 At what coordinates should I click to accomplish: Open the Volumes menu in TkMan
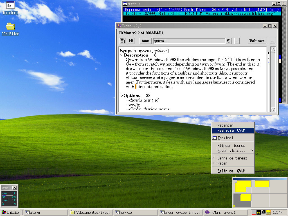[257, 41]
